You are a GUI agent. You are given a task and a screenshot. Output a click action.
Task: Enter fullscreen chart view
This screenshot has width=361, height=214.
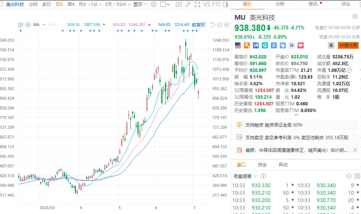click(197, 4)
